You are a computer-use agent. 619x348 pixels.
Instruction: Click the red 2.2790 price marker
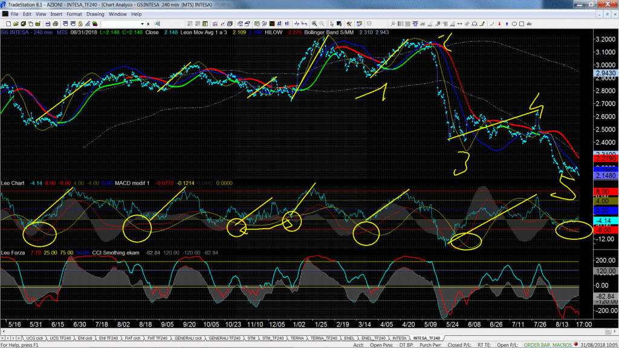click(x=605, y=158)
